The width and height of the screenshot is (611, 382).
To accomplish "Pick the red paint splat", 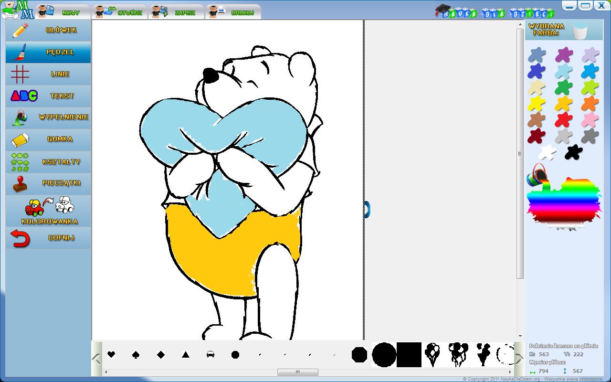I will click(x=564, y=120).
